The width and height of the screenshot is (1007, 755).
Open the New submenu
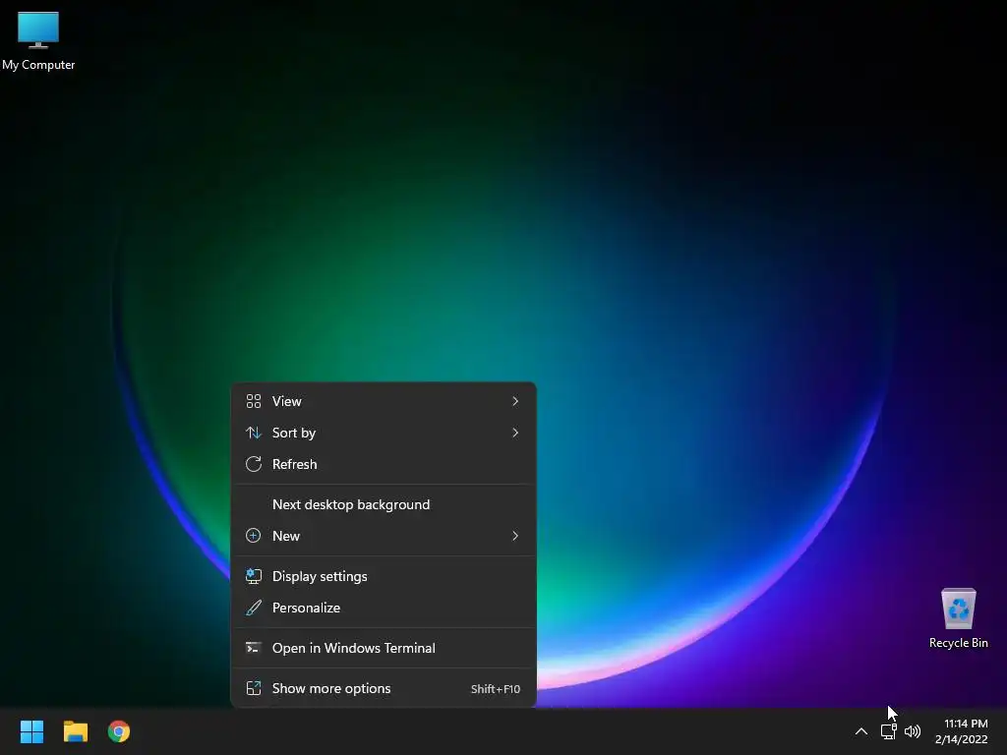pos(384,536)
